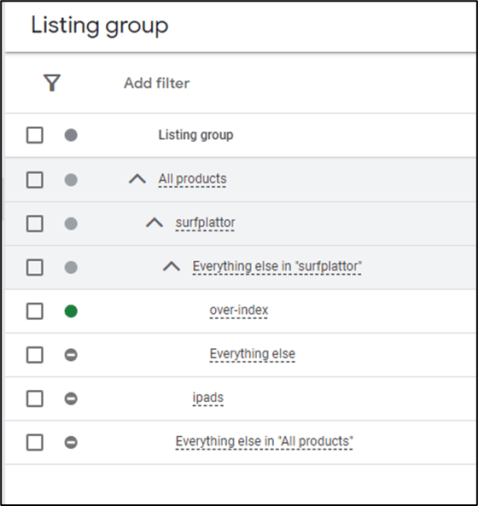The width and height of the screenshot is (478, 506).
Task: Click excluded icon for Everything else in All products
Action: tap(71, 442)
